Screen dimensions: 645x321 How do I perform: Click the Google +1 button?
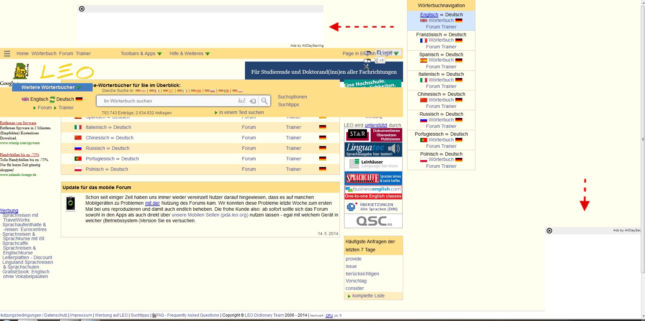click(380, 60)
